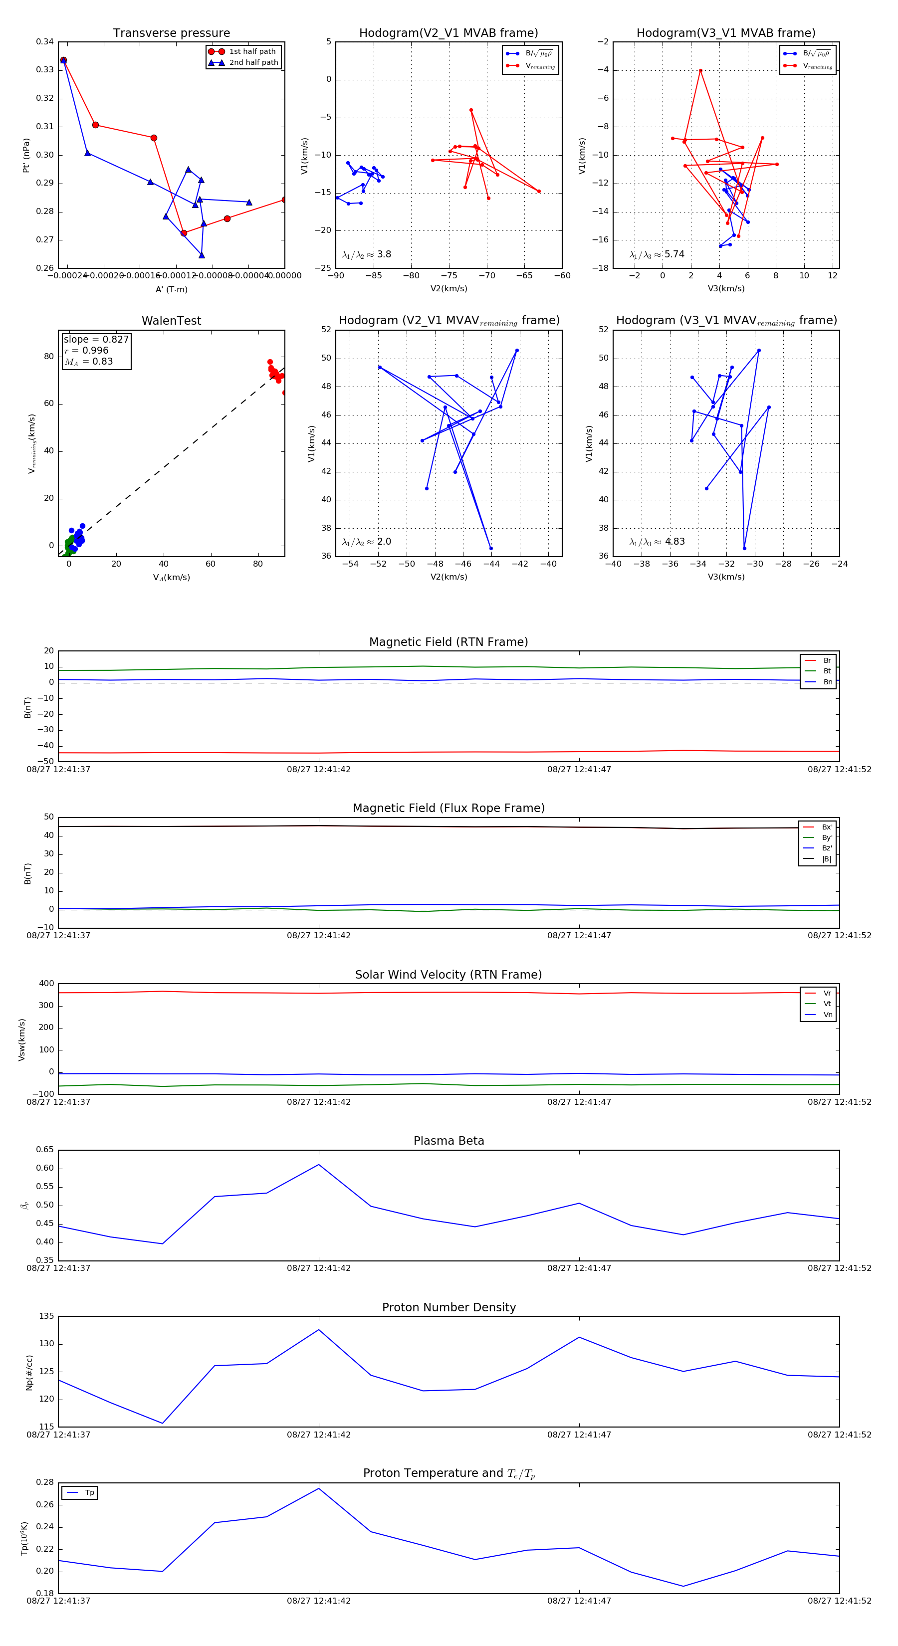Click 'Magnetic Field (Flux Rope Frame)' title
Screen dimensions: 898x1646
tap(449, 809)
